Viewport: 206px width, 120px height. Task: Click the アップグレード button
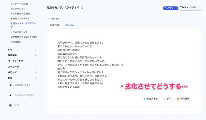point(171,8)
